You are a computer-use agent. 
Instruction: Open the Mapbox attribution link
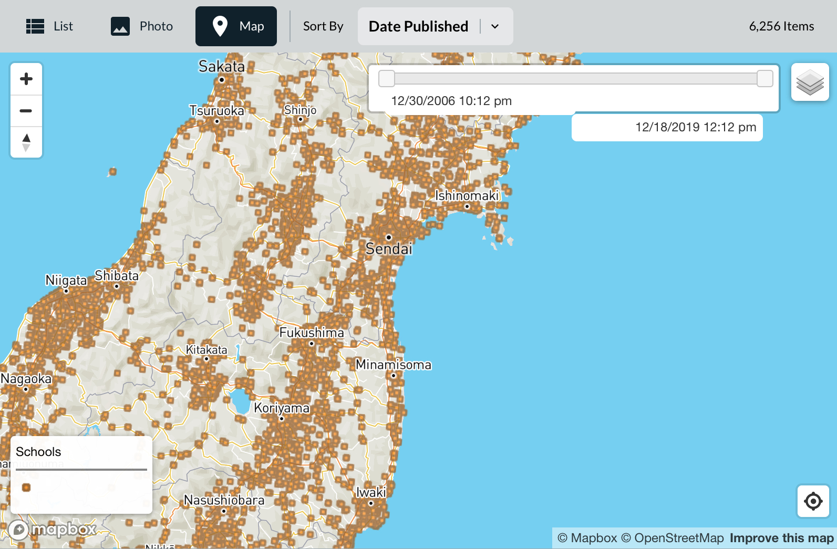click(x=587, y=538)
